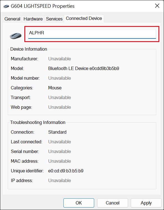Select the Connected Device tab
Viewport: 164px width, 210px height.
click(84, 19)
